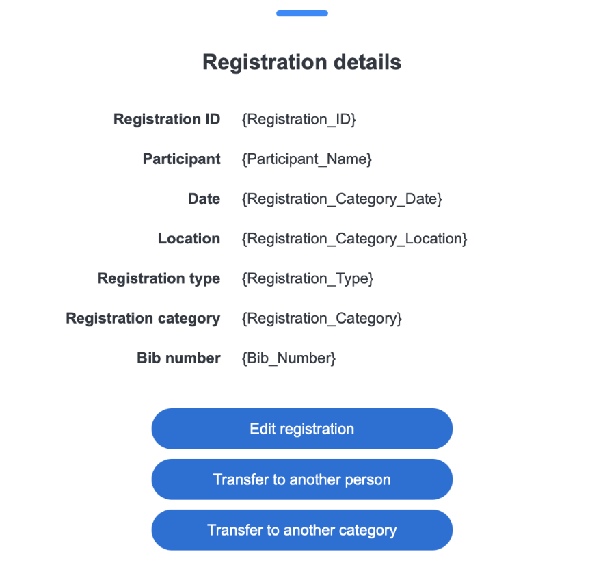603x580 pixels.
Task: Click the bold Date label
Action: 204,199
